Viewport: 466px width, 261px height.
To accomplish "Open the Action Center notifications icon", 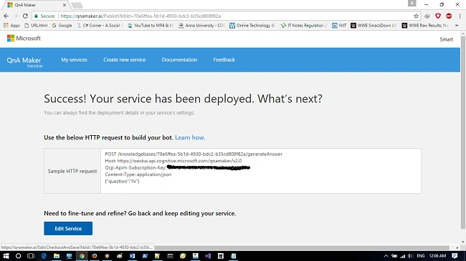I will click(x=455, y=256).
